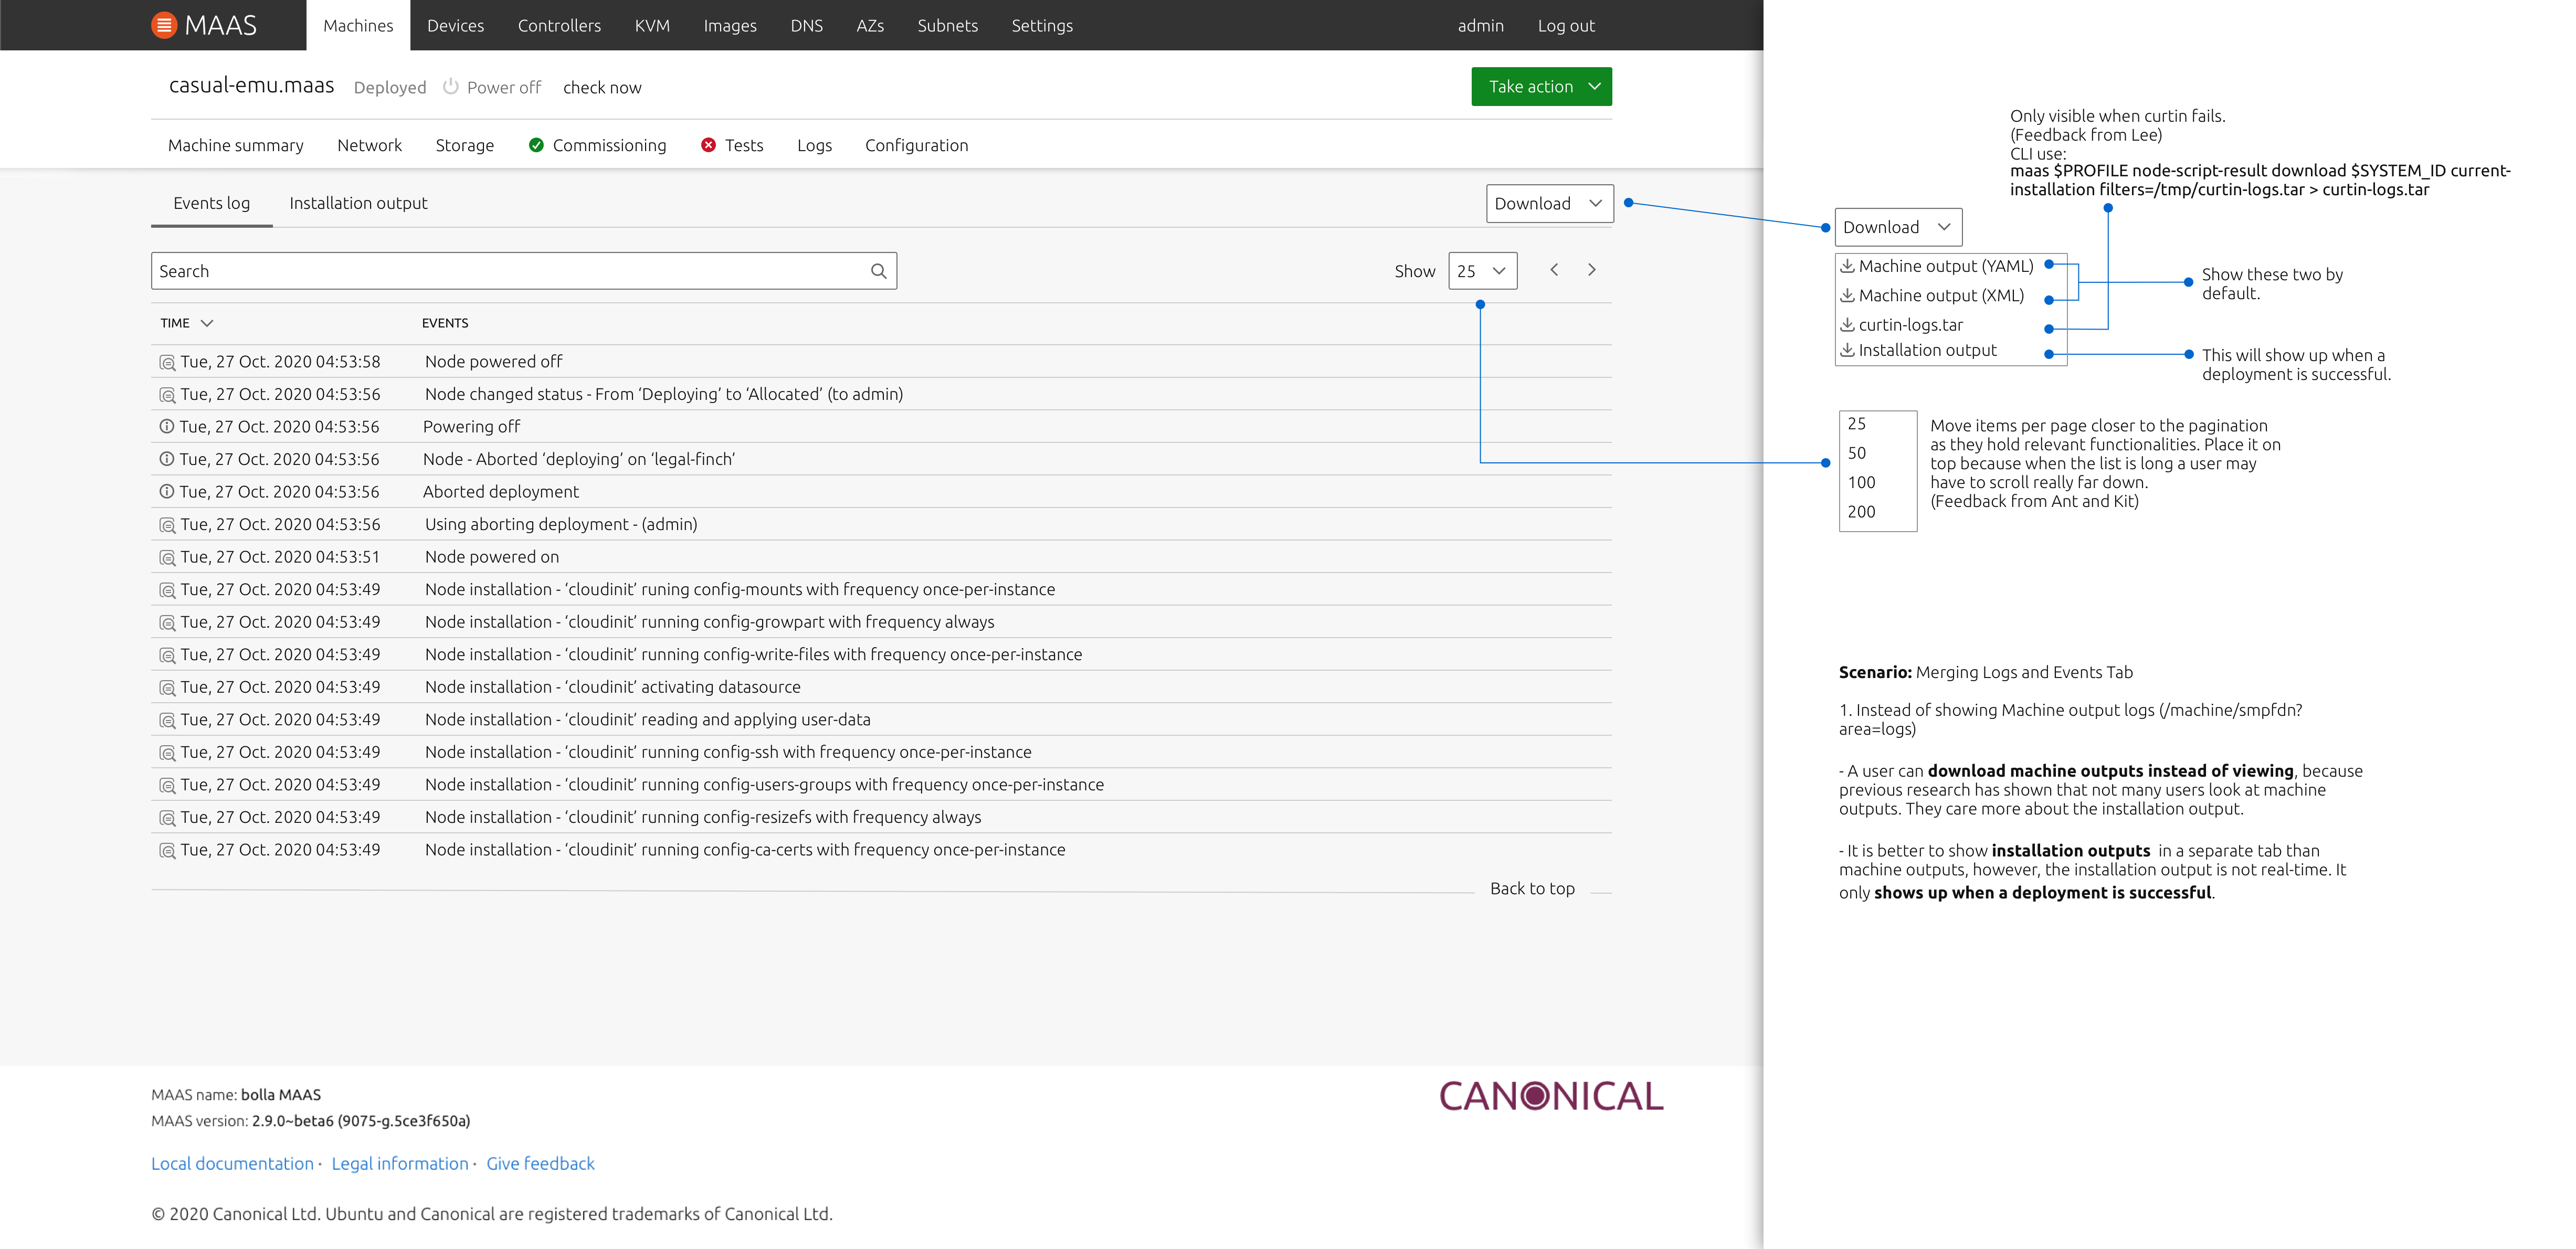Go to next page of events
The image size is (2576, 1249).
point(1591,270)
